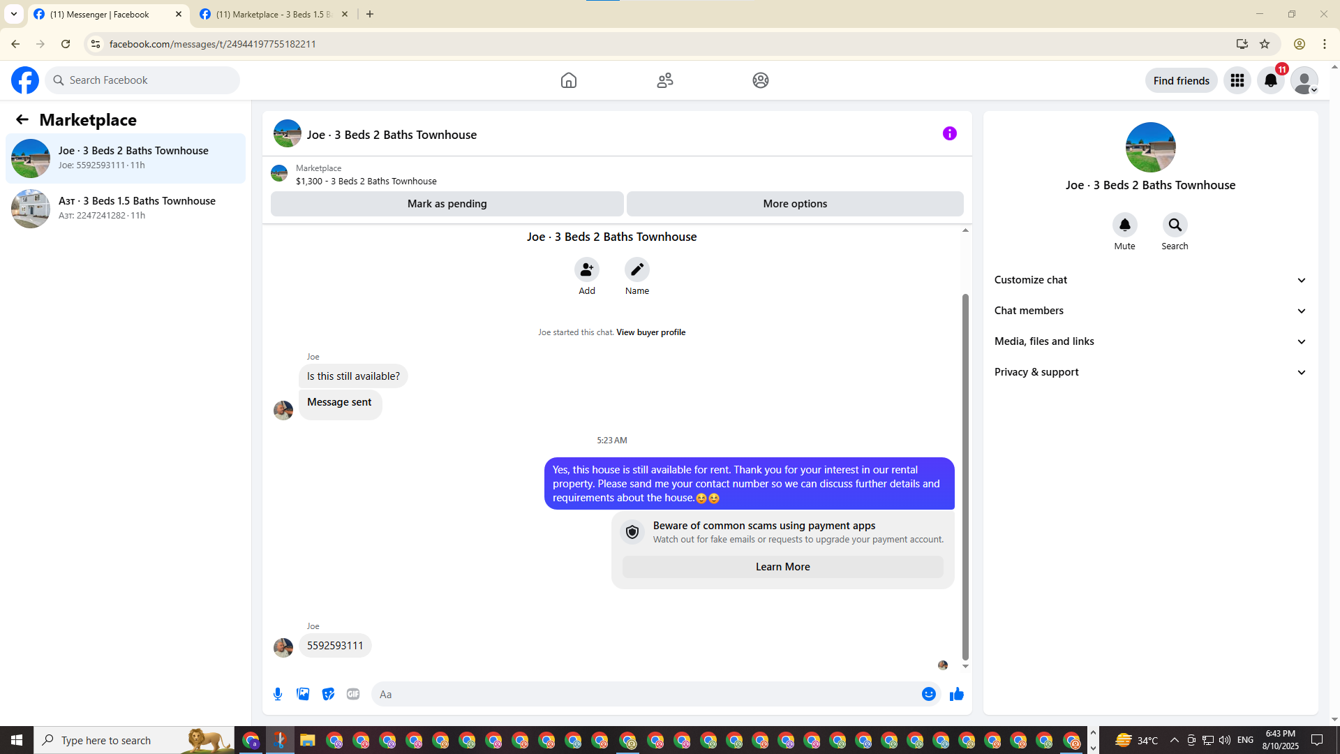Screen dimensions: 1340x754
Task: Switch to the Marketplace browser tab
Action: point(274,14)
